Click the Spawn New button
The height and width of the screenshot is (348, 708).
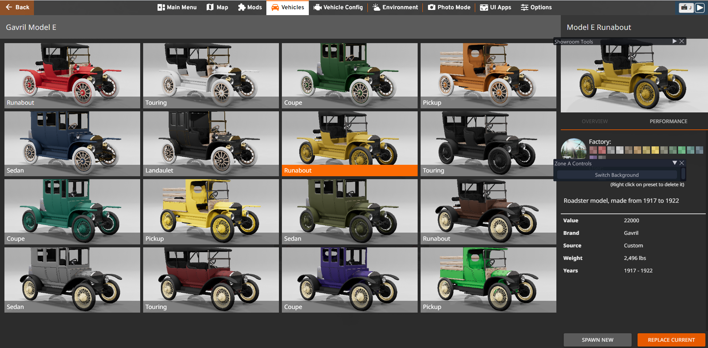coord(597,340)
